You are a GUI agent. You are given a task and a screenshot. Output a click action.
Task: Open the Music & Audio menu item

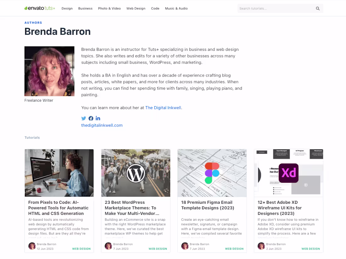click(176, 8)
